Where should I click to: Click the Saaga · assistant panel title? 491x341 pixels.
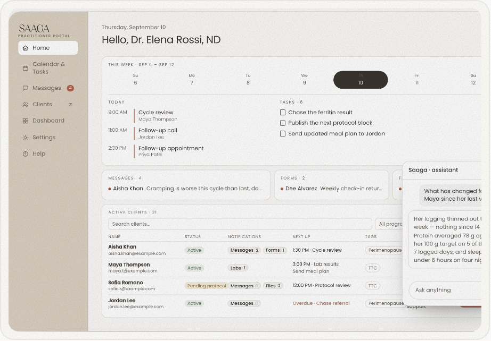point(433,170)
